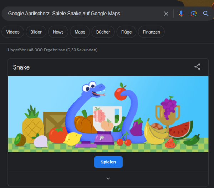Share the Snake game card
Viewport: 214px width, 188px height.
click(197, 67)
